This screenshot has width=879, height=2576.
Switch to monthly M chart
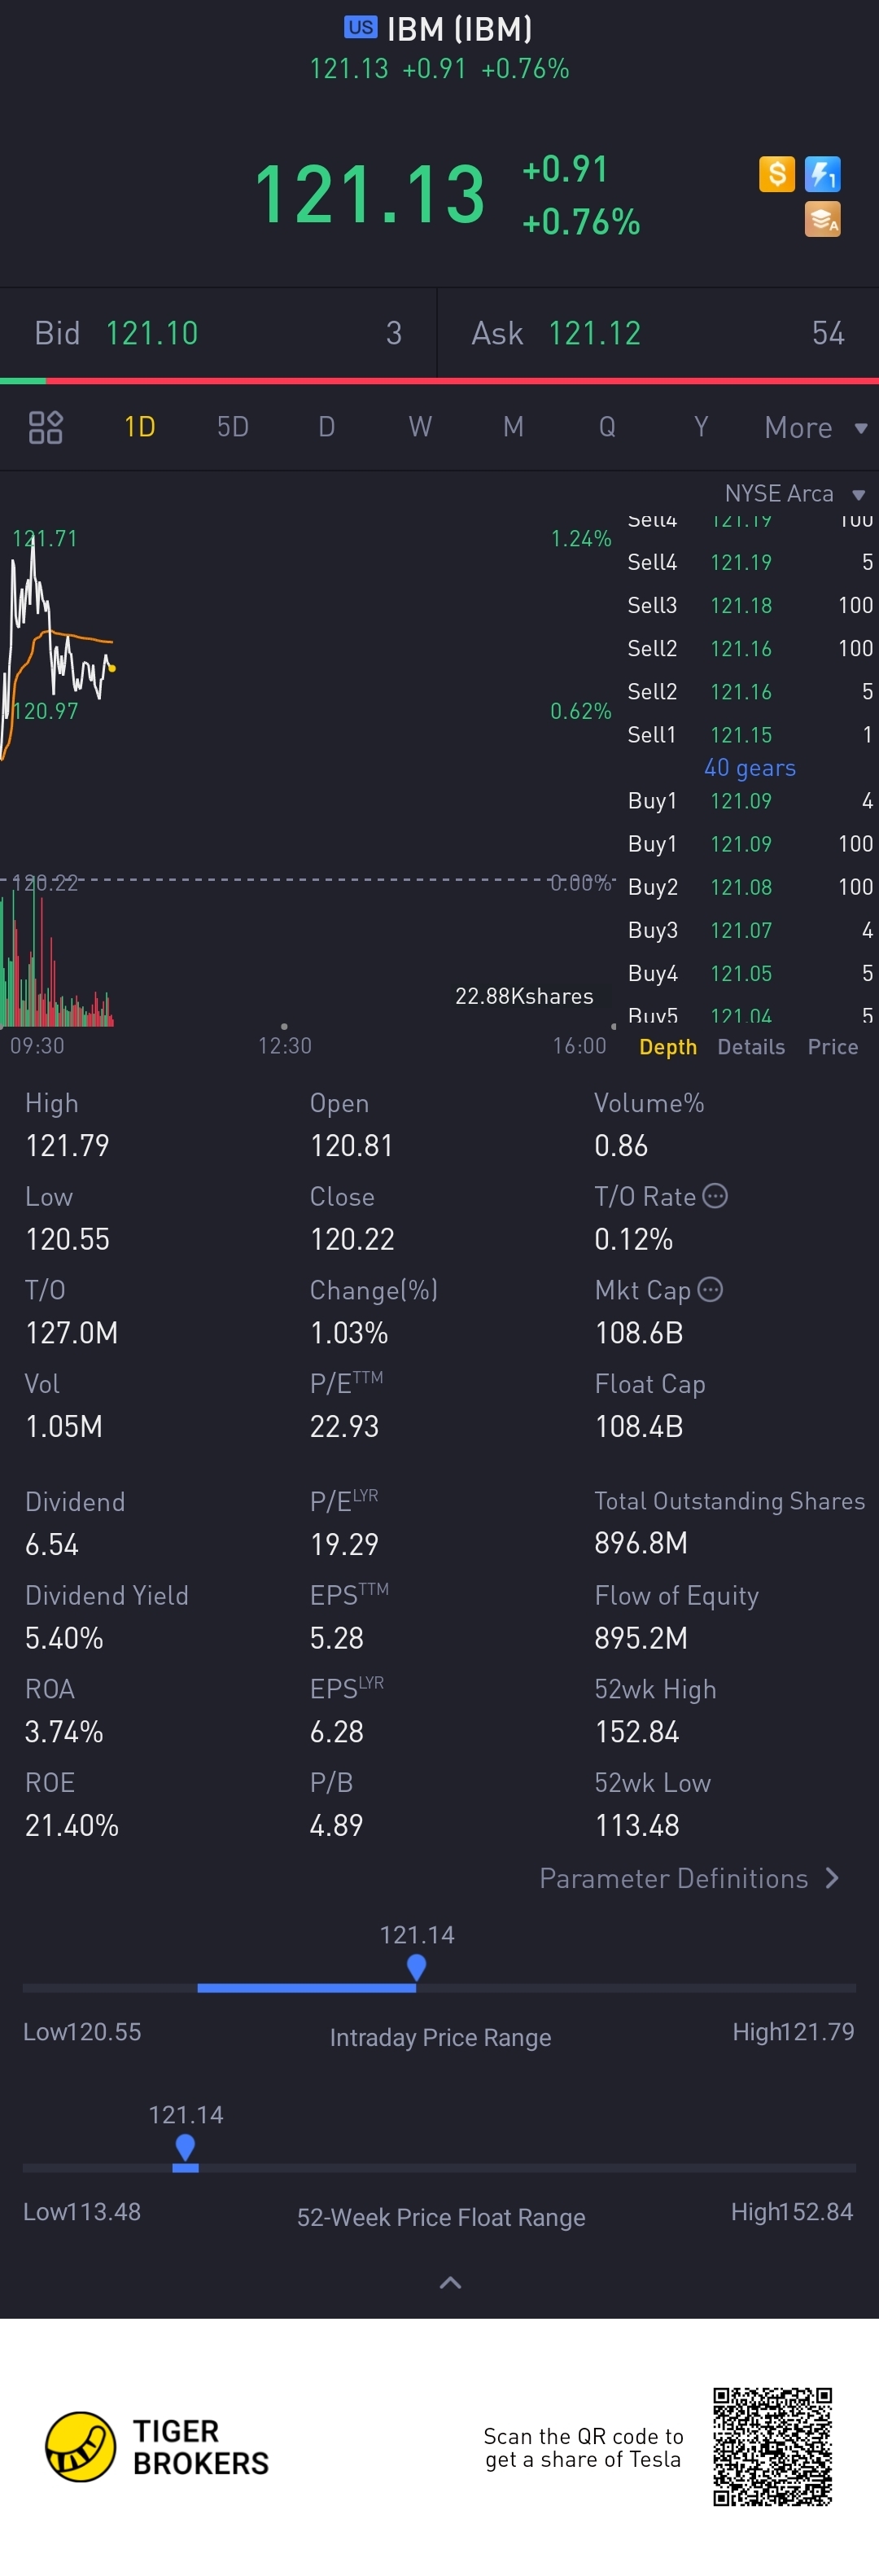tap(513, 427)
